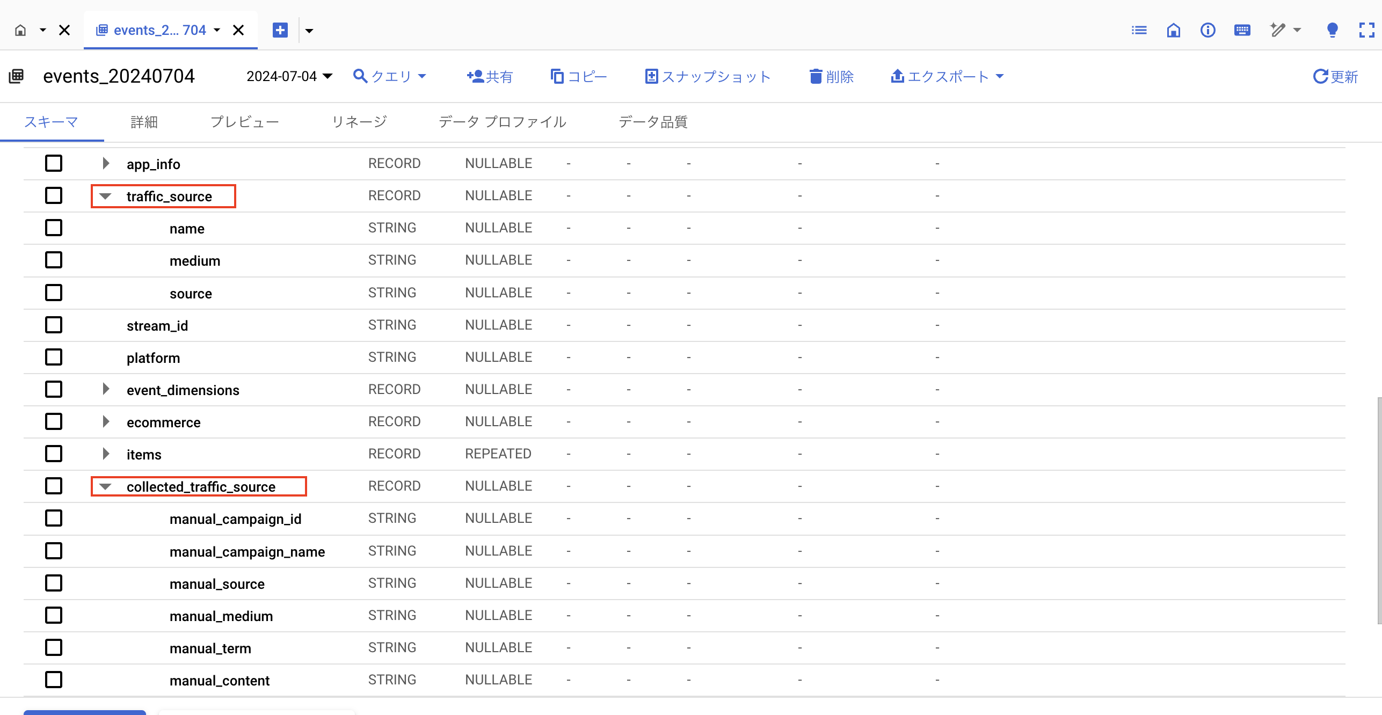Image resolution: width=1382 pixels, height=715 pixels.
Task: Click the vertical scrollbar on right edge
Action: (1379, 510)
